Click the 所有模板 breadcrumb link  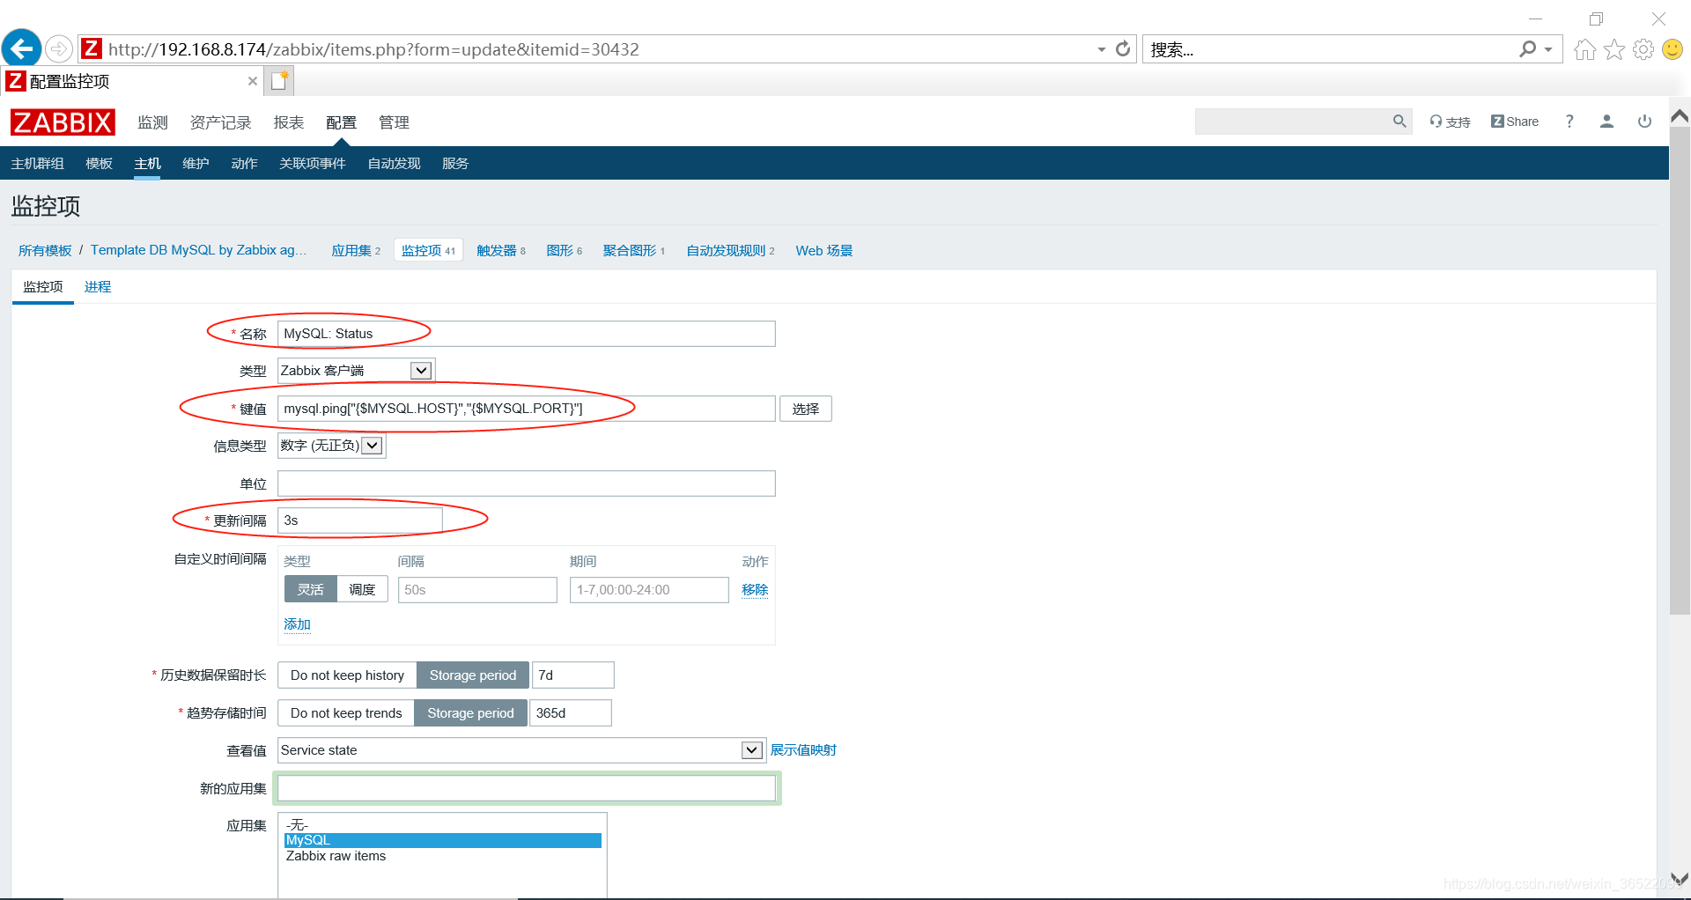45,251
